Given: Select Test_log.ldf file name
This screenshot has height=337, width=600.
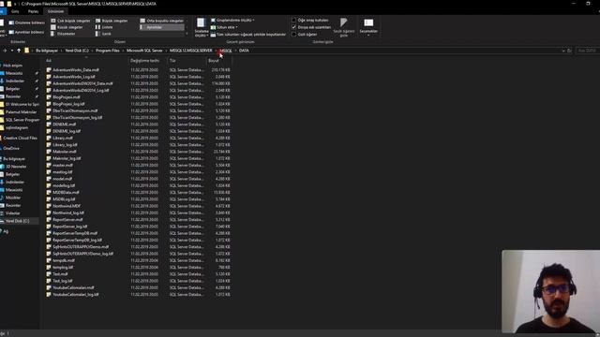Looking at the screenshot, I should (63, 281).
